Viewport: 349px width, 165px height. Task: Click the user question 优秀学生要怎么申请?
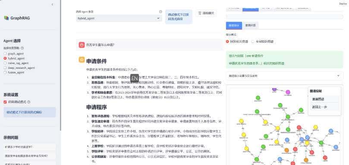coord(100,45)
